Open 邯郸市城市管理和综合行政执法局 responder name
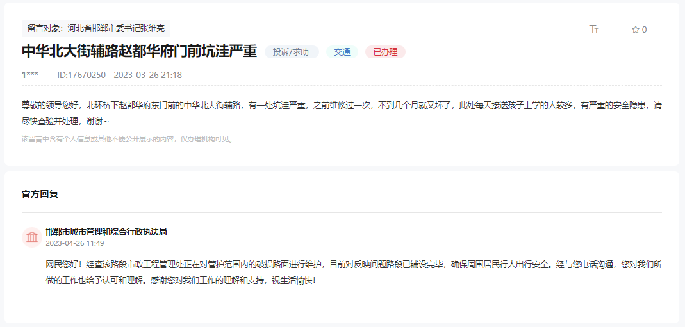The image size is (685, 327). pos(106,232)
